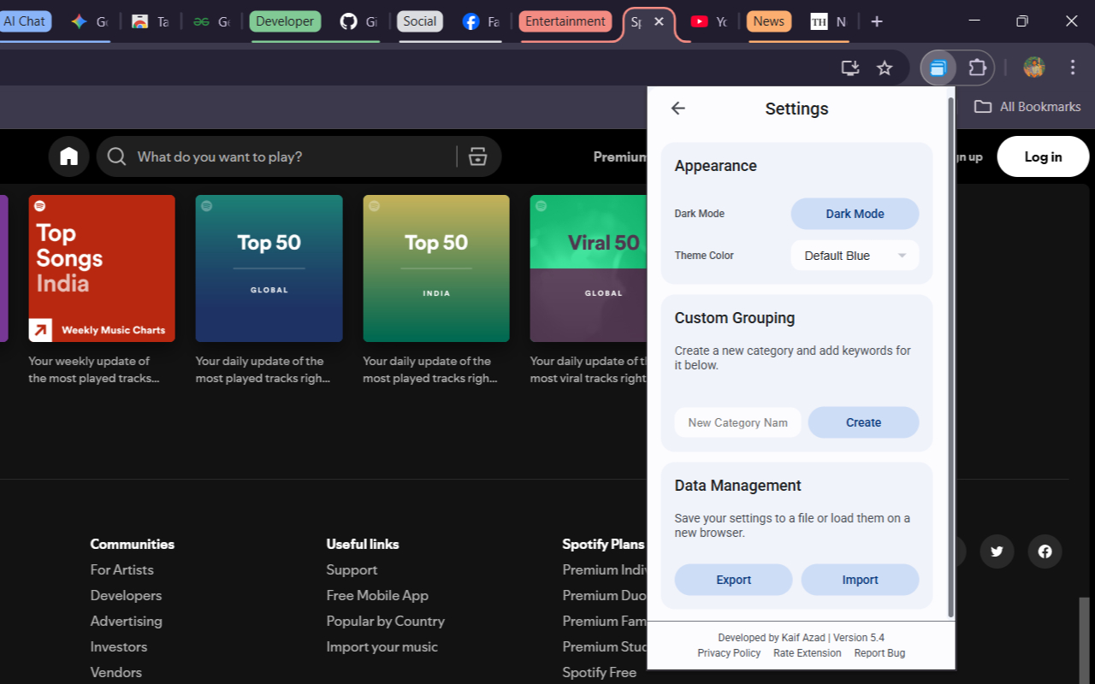Click the search magnifier icon in Spotify
Screen dimensions: 1095x684
(116, 156)
